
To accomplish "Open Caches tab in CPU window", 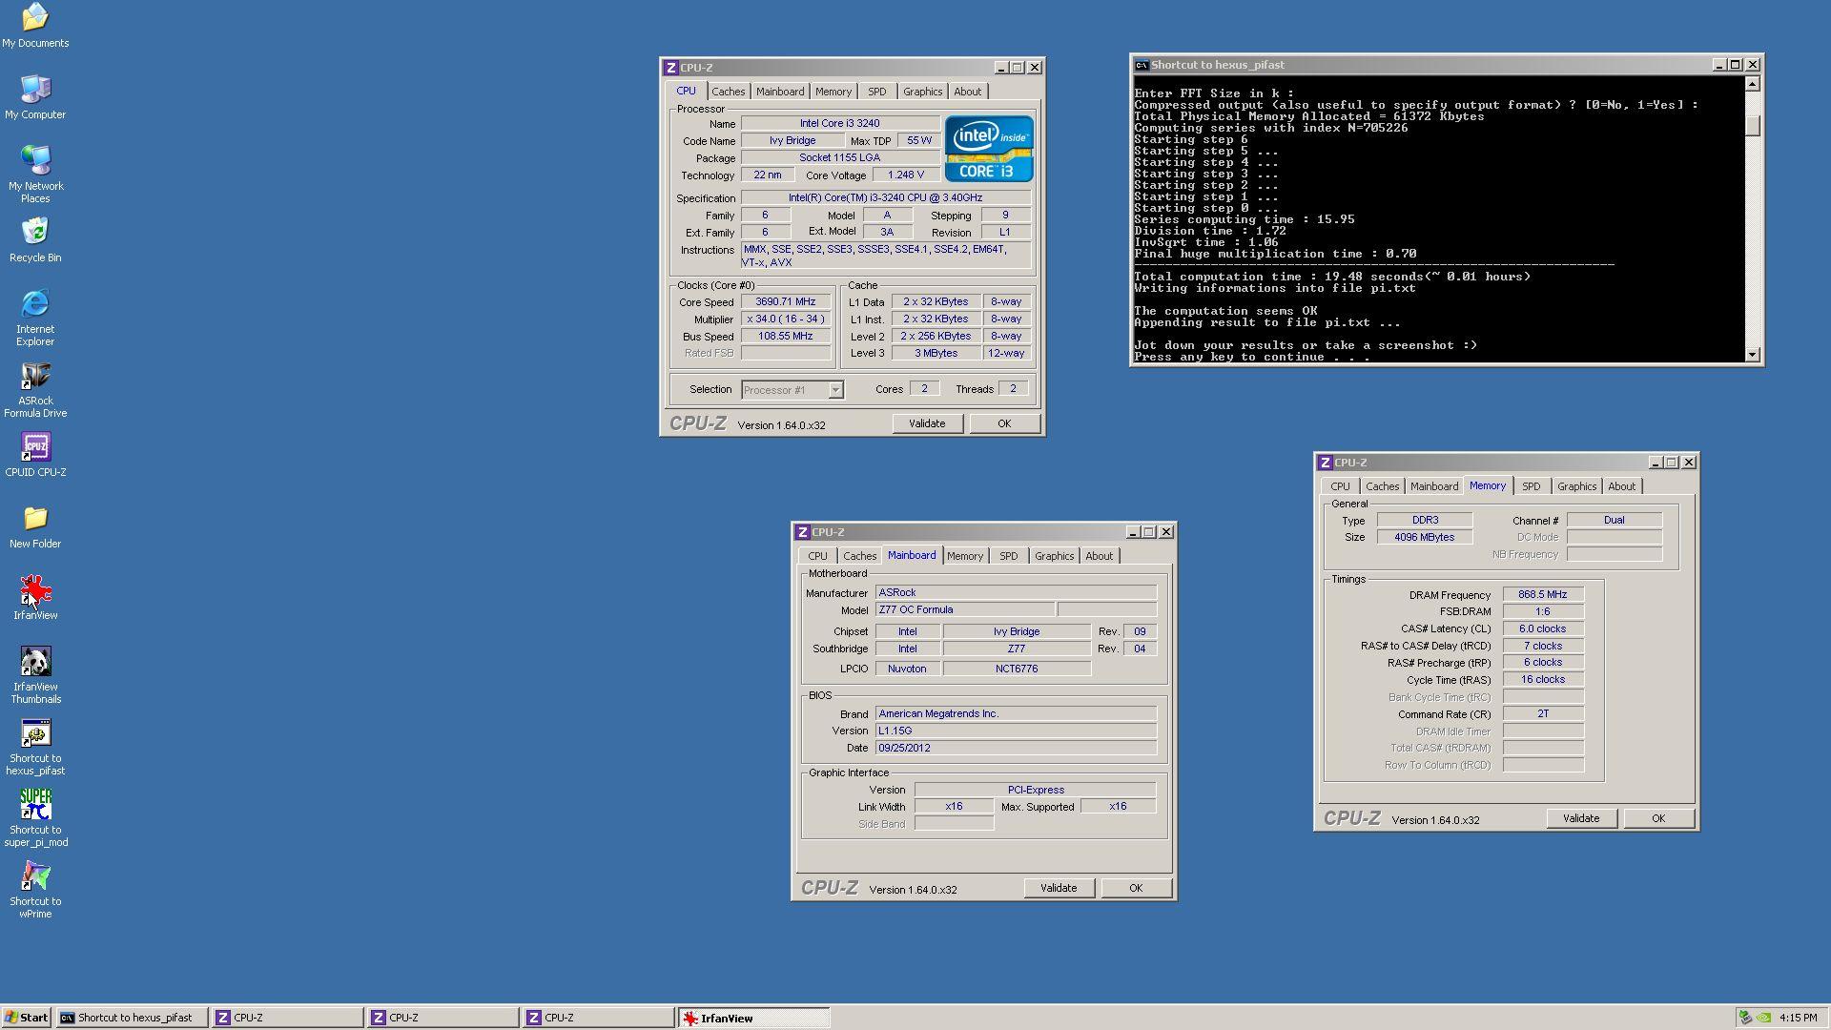I will pyautogui.click(x=728, y=92).
